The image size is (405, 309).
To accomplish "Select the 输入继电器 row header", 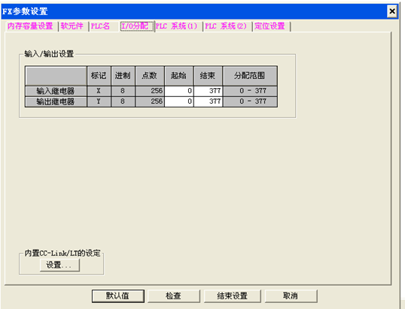I will 56,91.
